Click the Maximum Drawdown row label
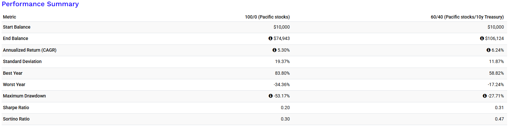This screenshot has width=512, height=128. pos(24,96)
